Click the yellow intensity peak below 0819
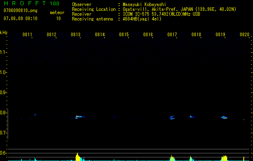This screenshot has width=253, height=161. click(224, 158)
